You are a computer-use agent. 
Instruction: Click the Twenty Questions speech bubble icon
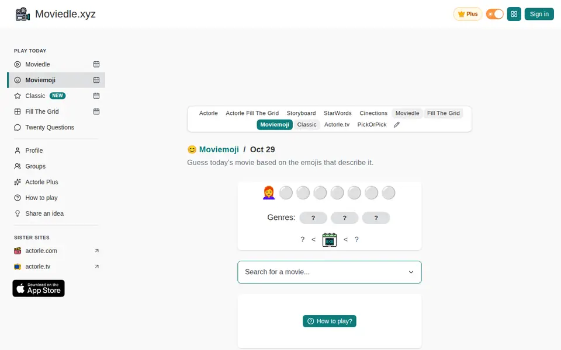17,127
